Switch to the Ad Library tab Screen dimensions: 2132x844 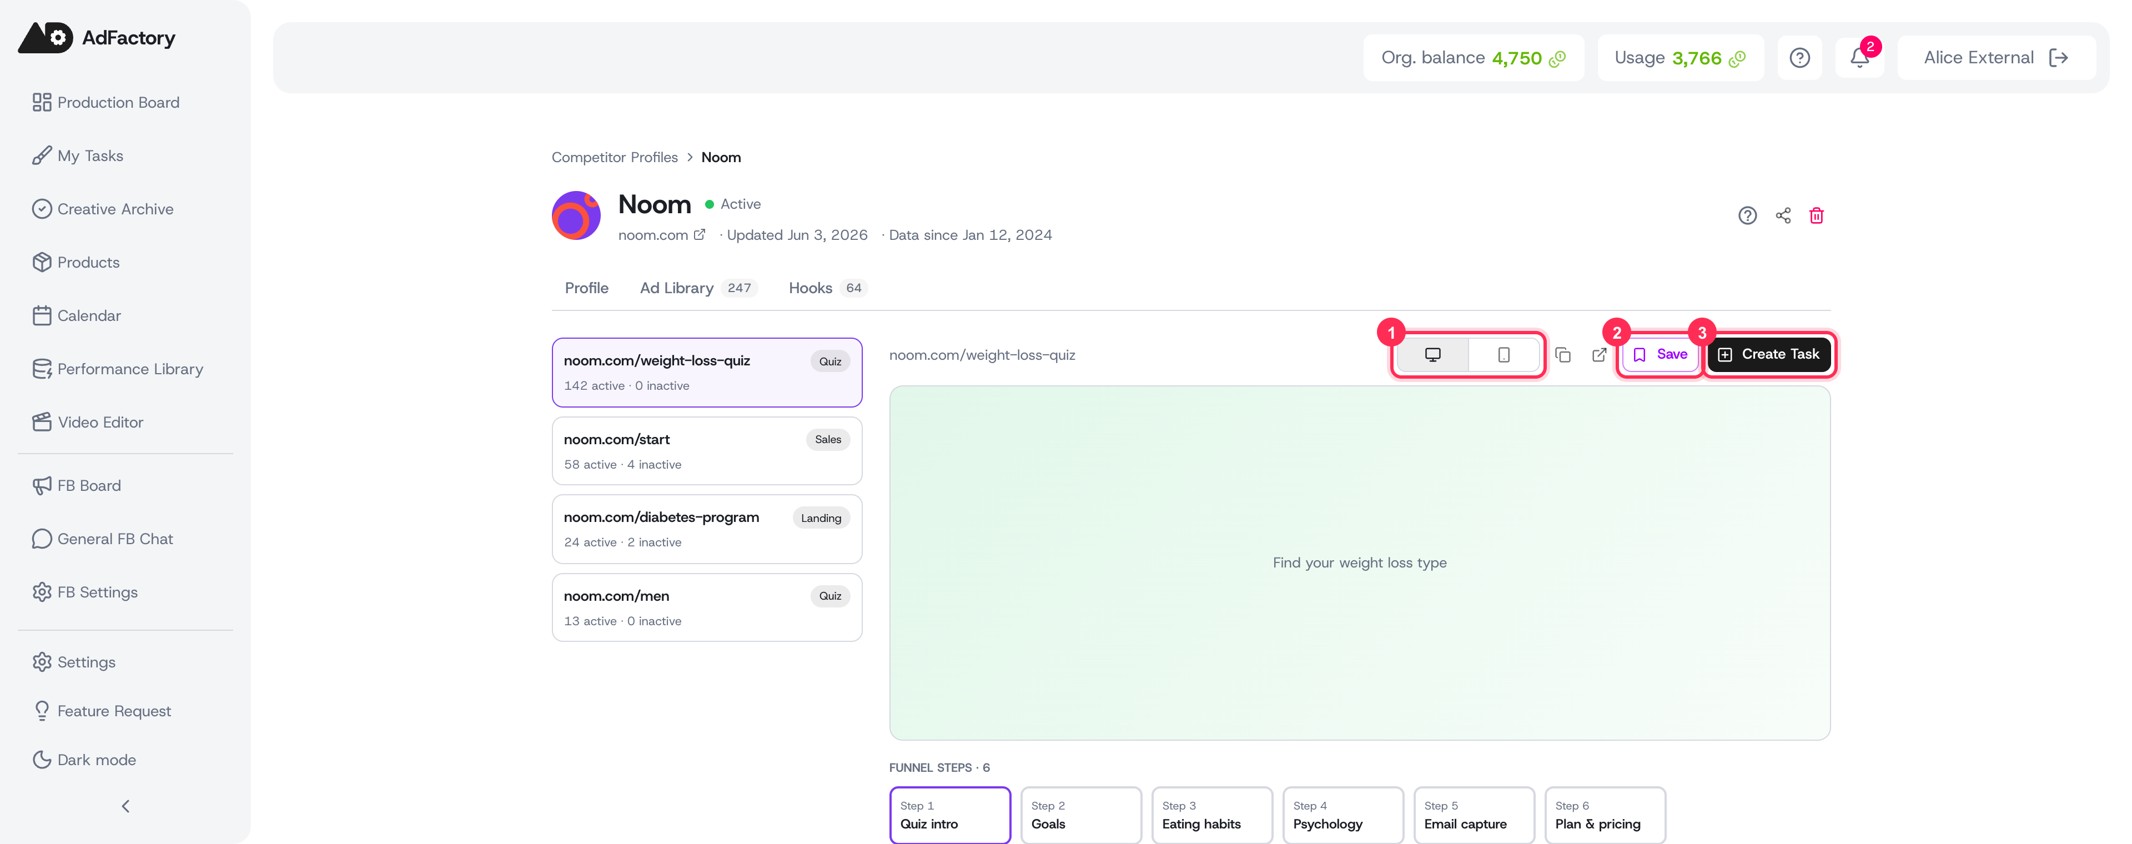pyautogui.click(x=698, y=288)
